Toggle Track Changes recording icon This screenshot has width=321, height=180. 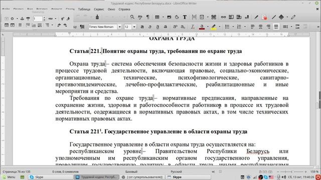[x=264, y=17]
